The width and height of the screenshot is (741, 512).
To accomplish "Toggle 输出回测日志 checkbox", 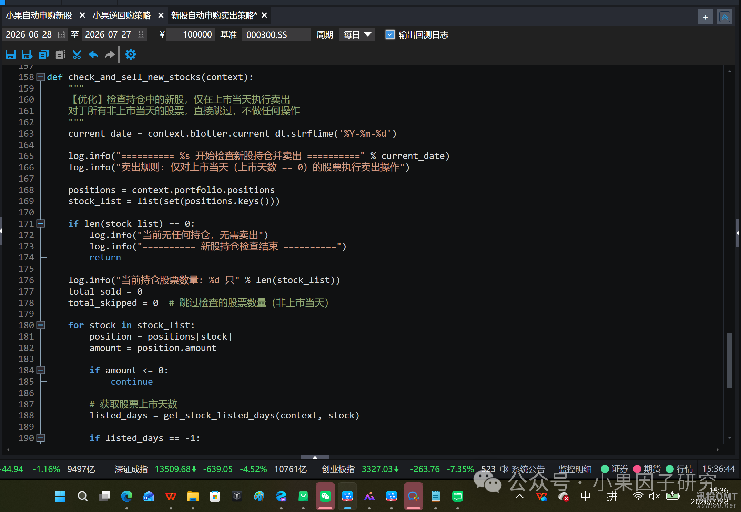I will tap(390, 34).
